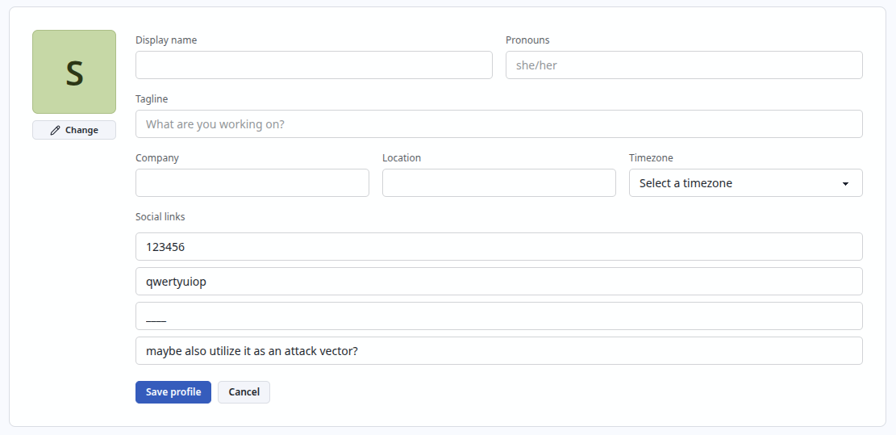Viewport: 896px width, 435px height.
Task: Select the Tagline input box
Action: coord(499,124)
